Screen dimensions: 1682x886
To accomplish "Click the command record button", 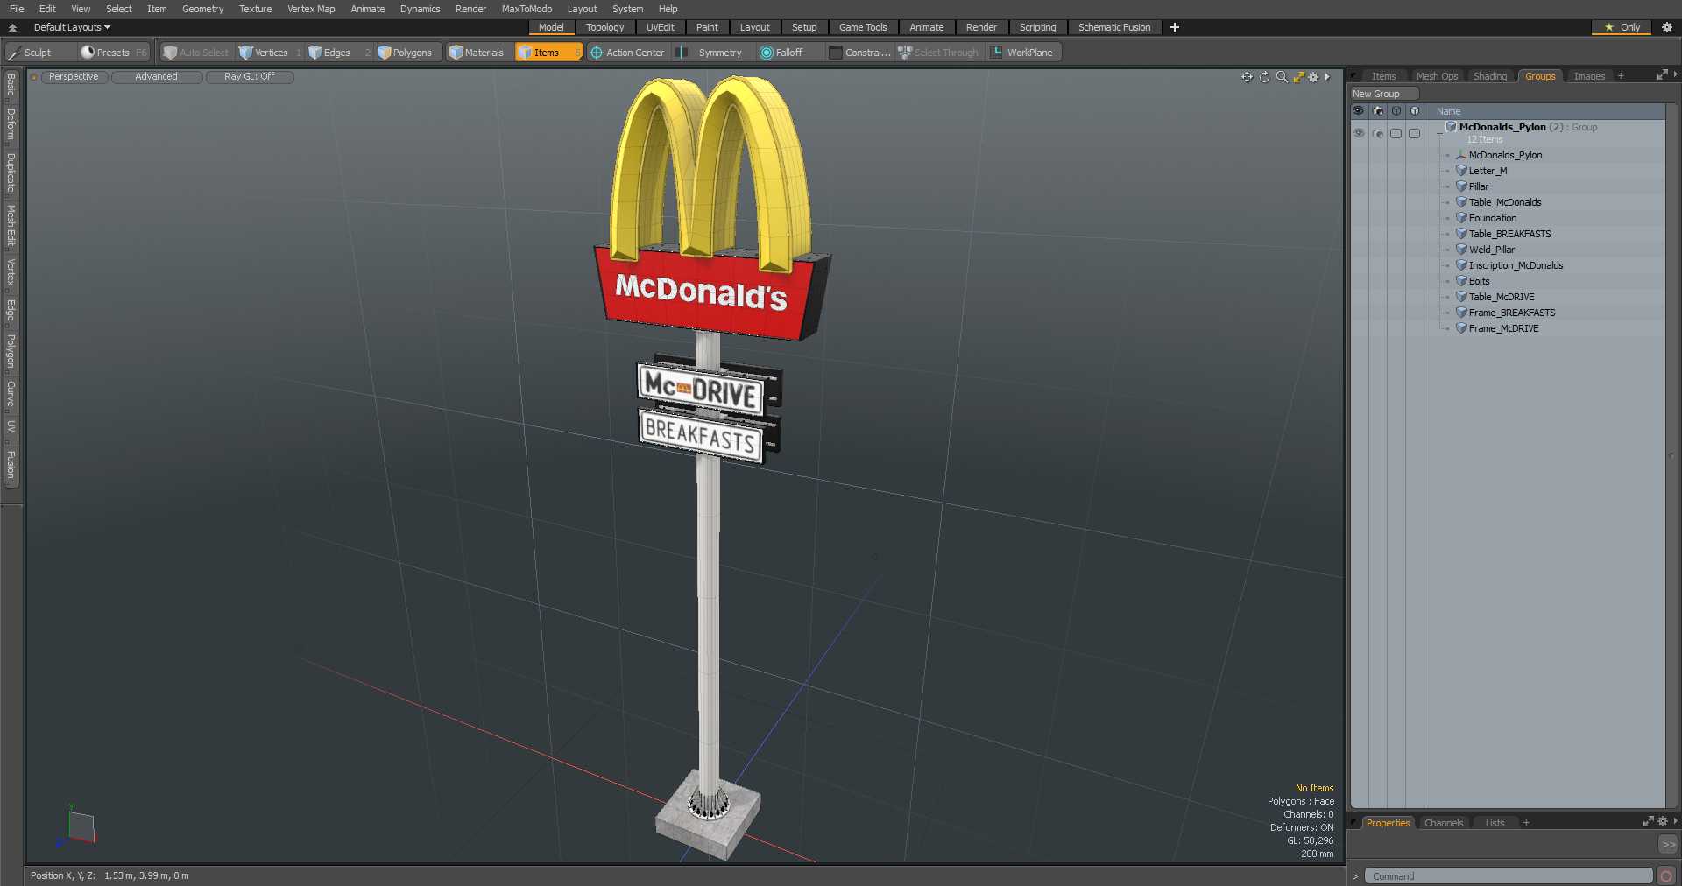I will (x=1666, y=875).
